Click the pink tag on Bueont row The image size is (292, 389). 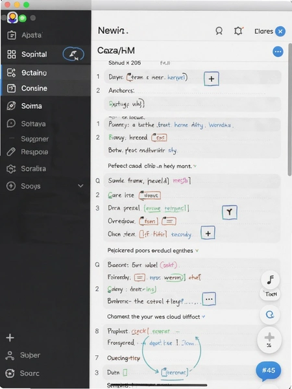pyautogui.click(x=168, y=265)
